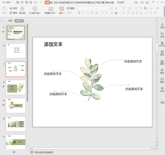
Task: Click the Undo arrow icon
Action: click(x=35, y=2)
